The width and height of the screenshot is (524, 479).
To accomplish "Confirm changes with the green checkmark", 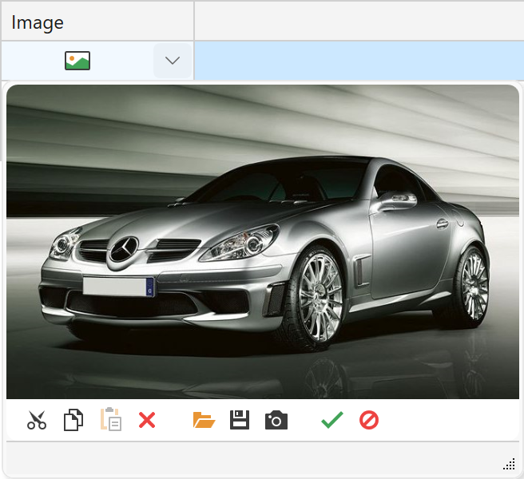I will coord(331,420).
